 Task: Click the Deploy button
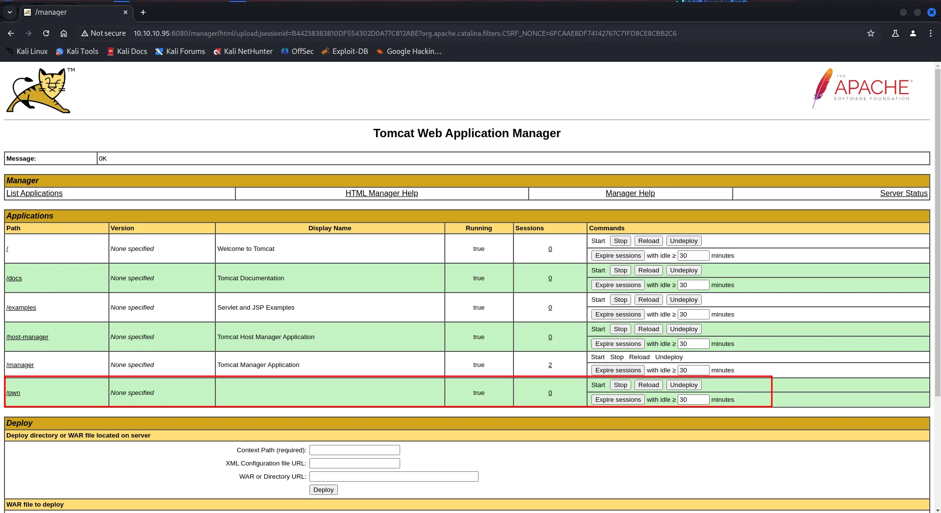pyautogui.click(x=323, y=490)
